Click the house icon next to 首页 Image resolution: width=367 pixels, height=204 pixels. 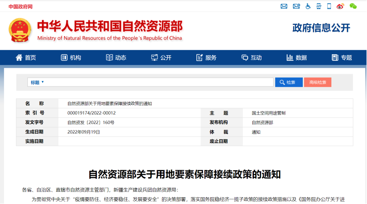pyautogui.click(x=19, y=57)
